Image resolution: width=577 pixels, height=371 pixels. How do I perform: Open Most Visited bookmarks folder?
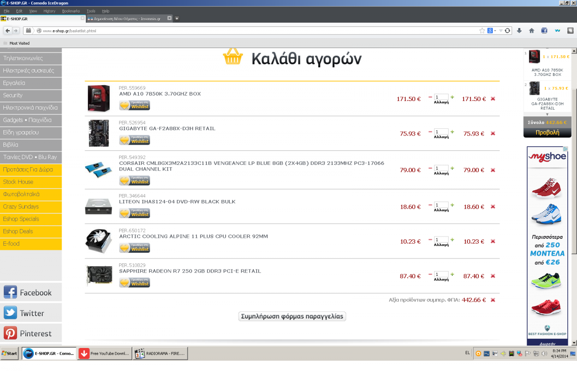[x=16, y=43]
